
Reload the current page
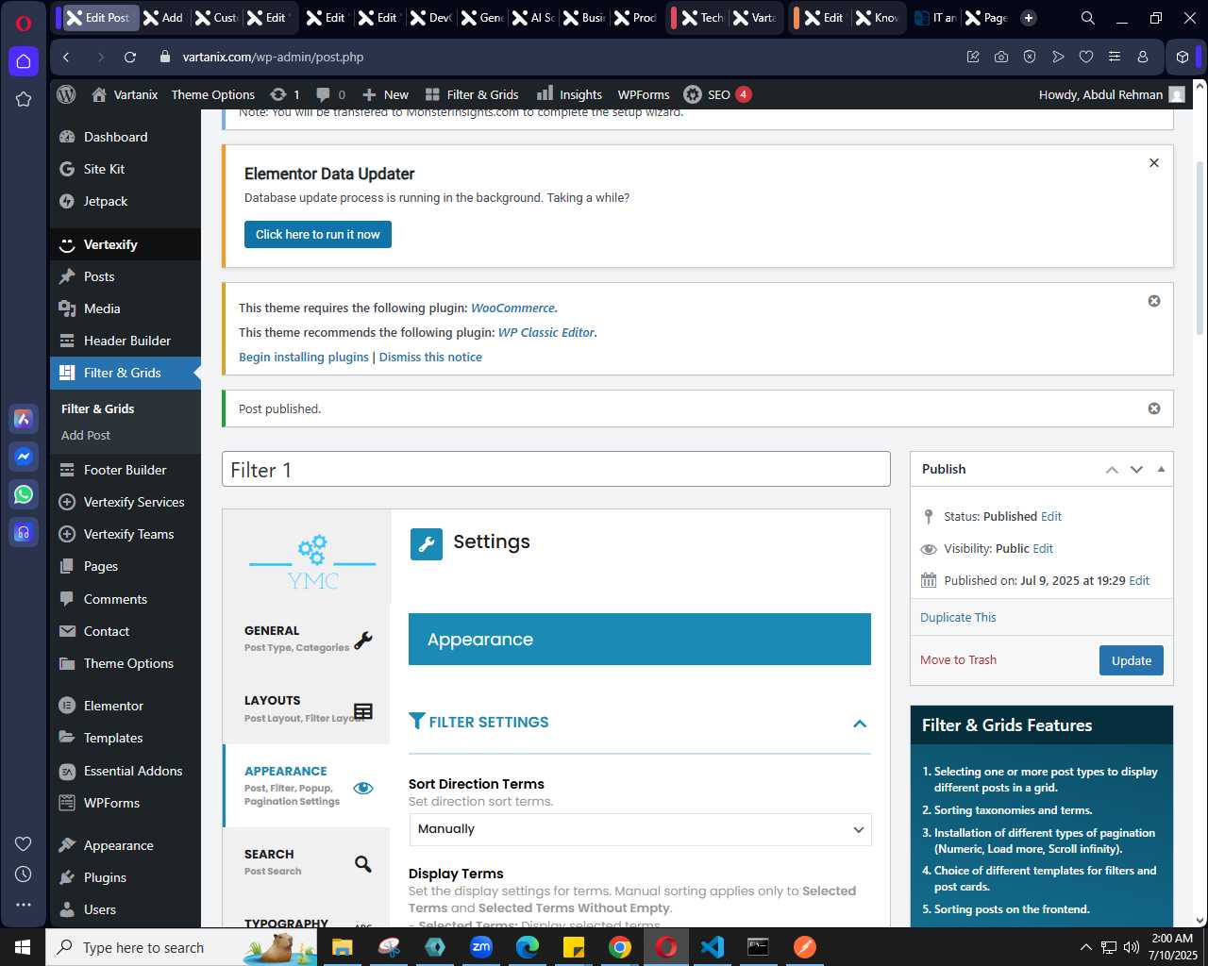130,58
